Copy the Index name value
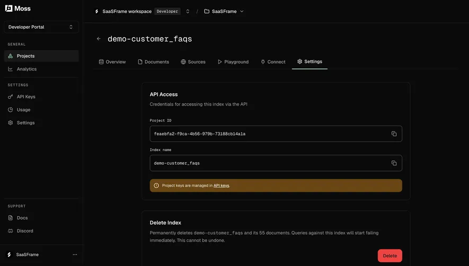This screenshot has width=469, height=266. [394, 163]
